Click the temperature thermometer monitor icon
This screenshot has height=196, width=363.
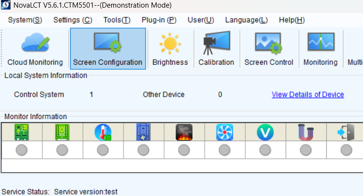(x=103, y=132)
